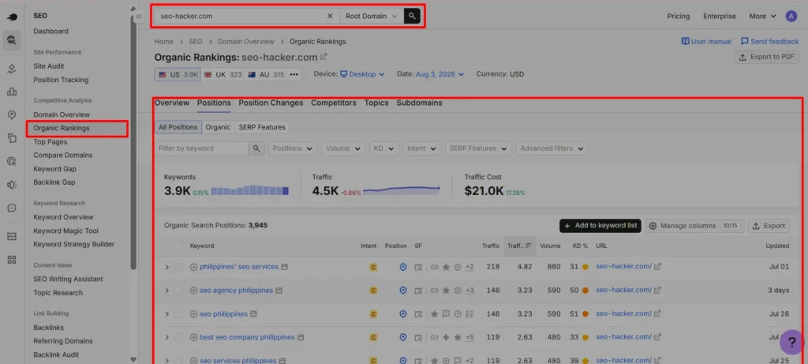Open the Advanced filters dropdown
Viewport: 808px width, 364px height.
coord(552,148)
